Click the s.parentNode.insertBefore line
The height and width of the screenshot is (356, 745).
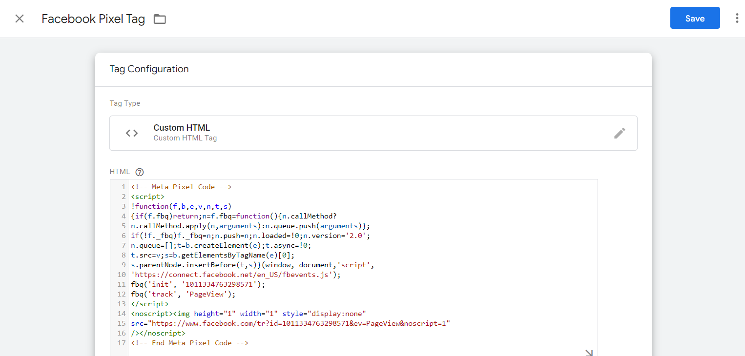(x=252, y=265)
